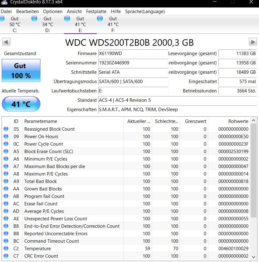Click the Grenzwert column header
Viewport: 259px width, 262px height.
coord(194,121)
